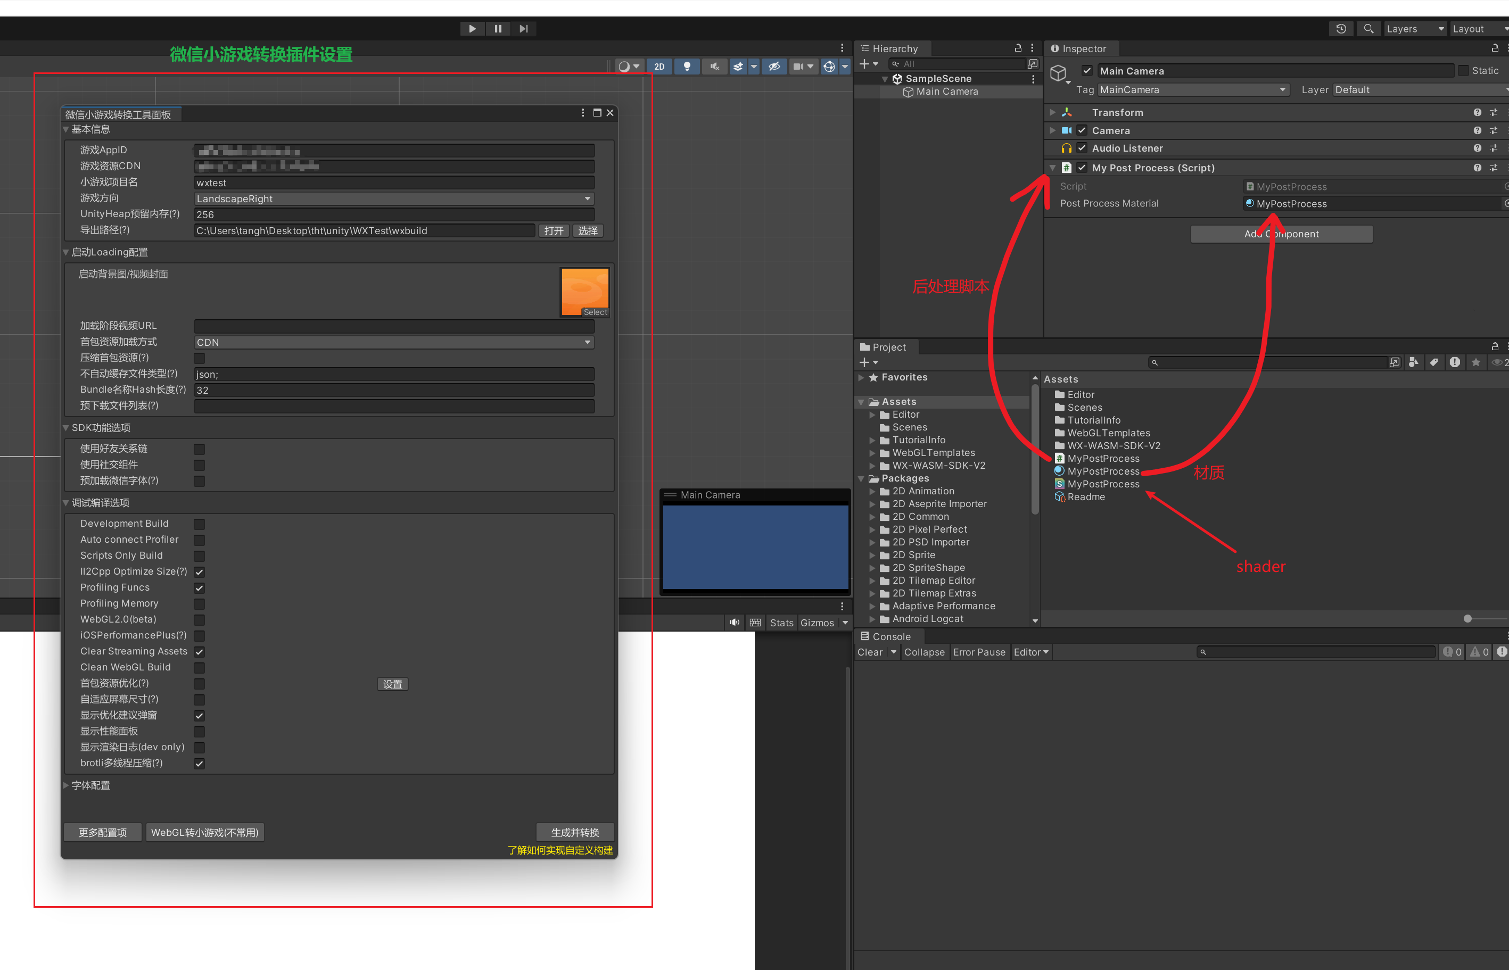Expand the 字体配置 section
1509x970 pixels.
click(66, 786)
